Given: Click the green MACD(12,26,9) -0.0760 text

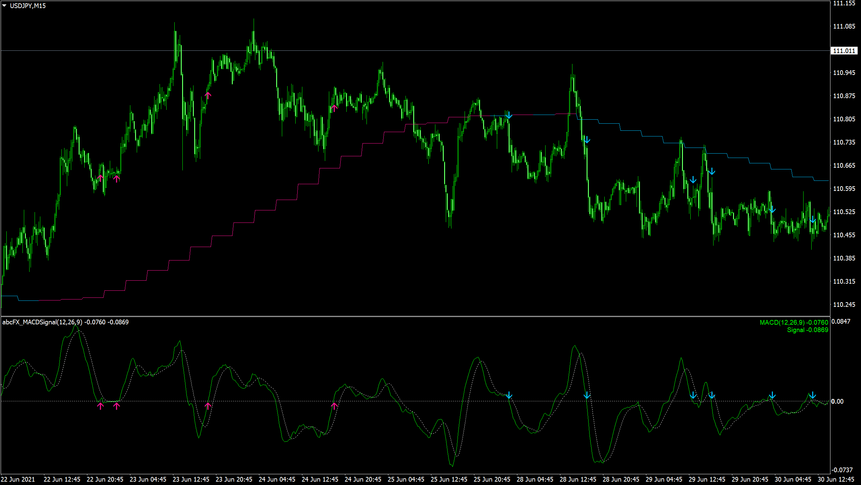Looking at the screenshot, I should pyautogui.click(x=794, y=322).
